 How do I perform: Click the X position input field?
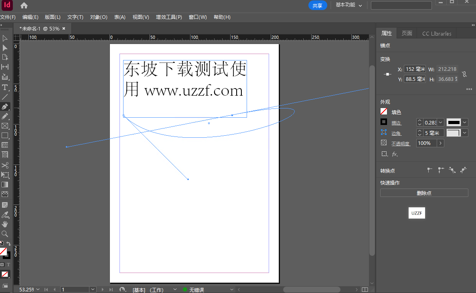[415, 69]
